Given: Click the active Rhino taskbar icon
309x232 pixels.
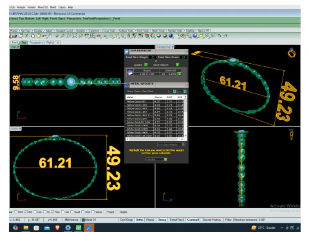Looking at the screenshot, I should (x=89, y=227).
